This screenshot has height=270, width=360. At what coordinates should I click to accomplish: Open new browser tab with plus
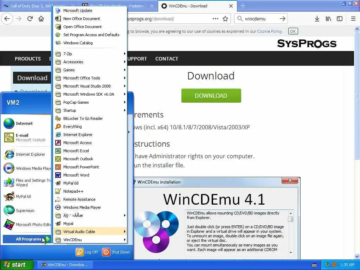pos(243,6)
